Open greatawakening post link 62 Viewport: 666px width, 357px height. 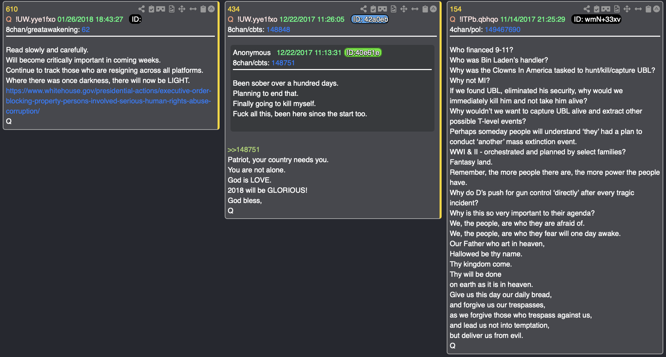(86, 30)
